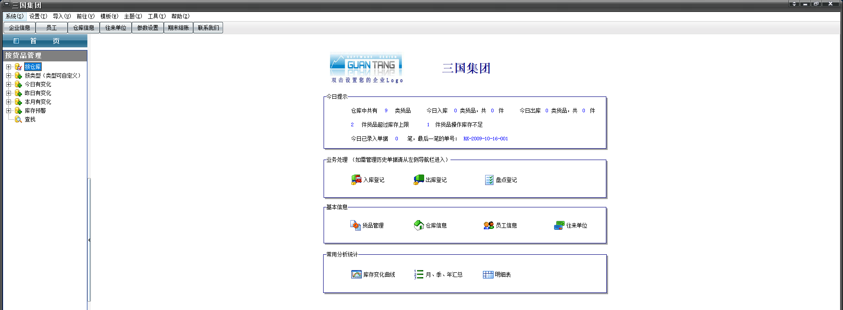Click the 本月有变化 folder icon
This screenshot has width=843, height=310.
(18, 102)
